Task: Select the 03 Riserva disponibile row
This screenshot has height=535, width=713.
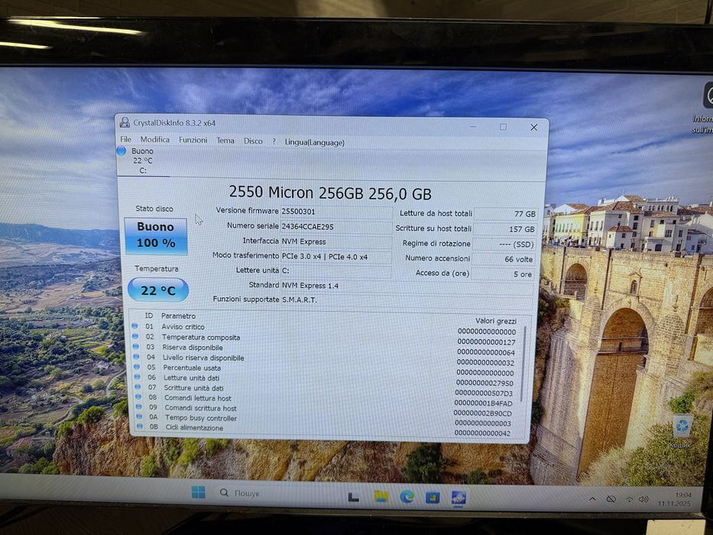Action: pyautogui.click(x=324, y=349)
